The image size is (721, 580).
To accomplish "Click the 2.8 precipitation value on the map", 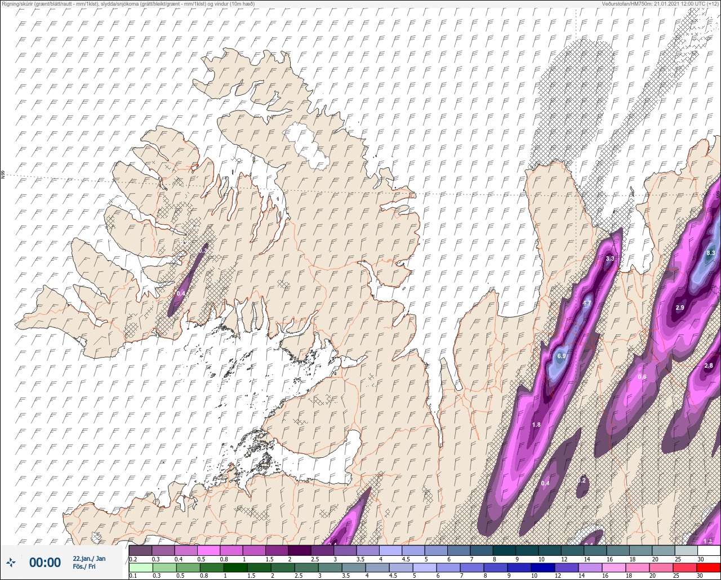I will [709, 366].
